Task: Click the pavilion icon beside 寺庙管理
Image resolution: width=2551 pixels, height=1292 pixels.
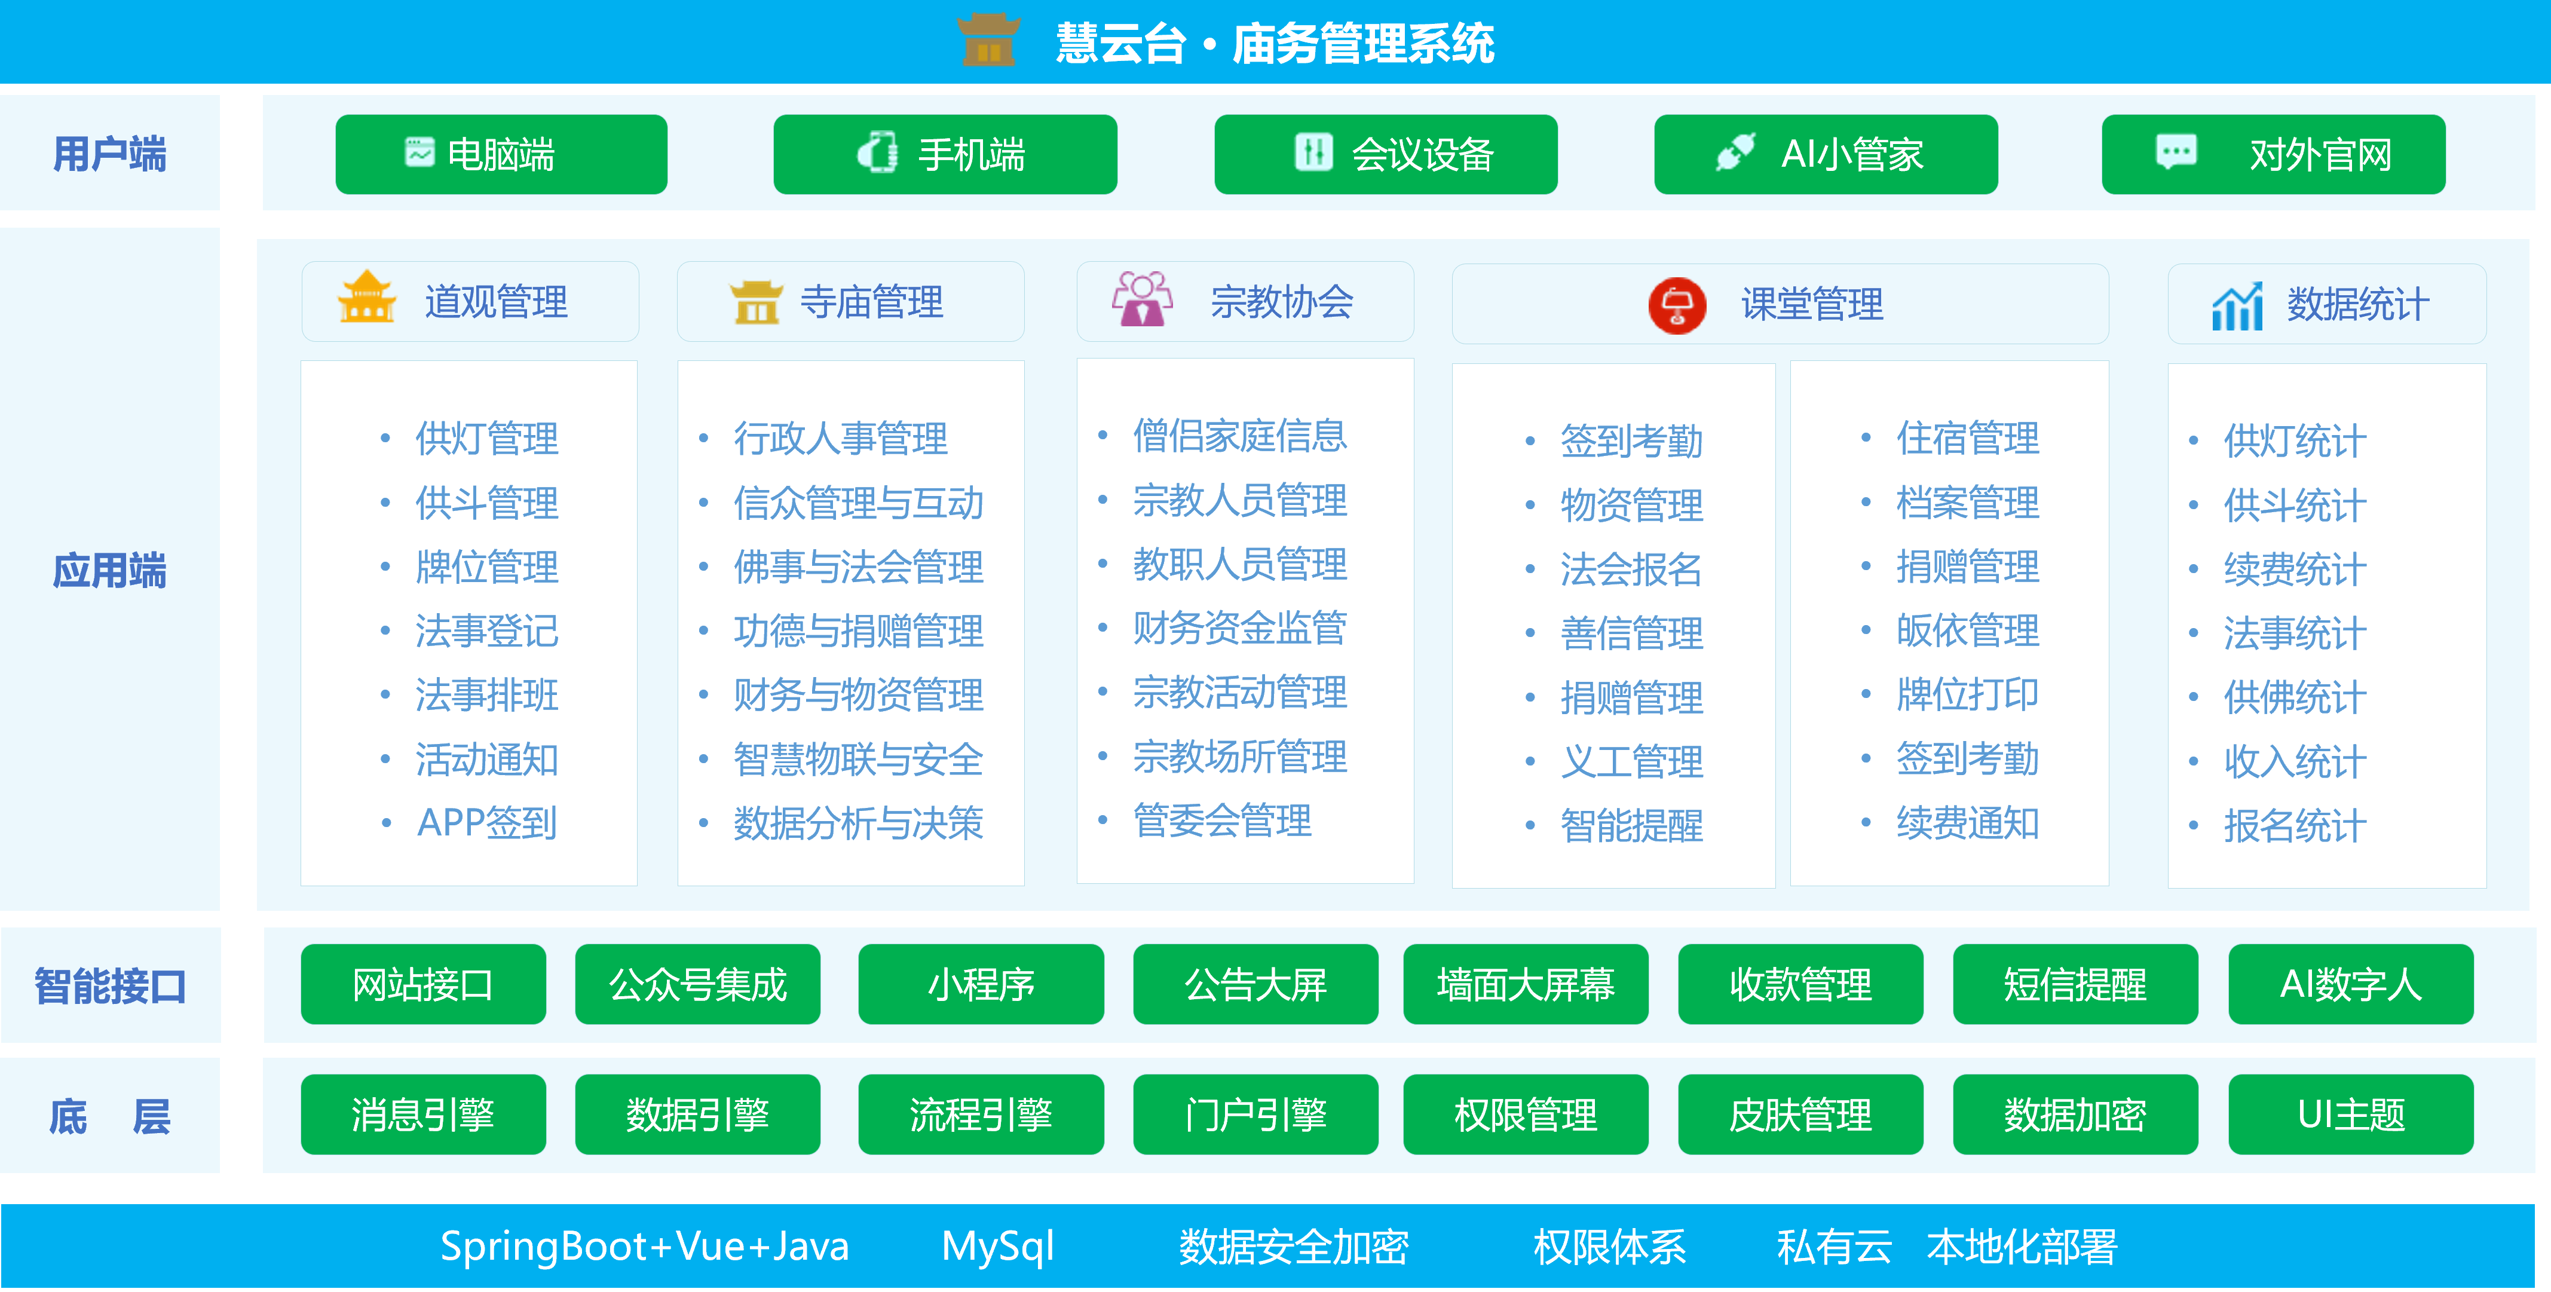Action: click(x=757, y=301)
